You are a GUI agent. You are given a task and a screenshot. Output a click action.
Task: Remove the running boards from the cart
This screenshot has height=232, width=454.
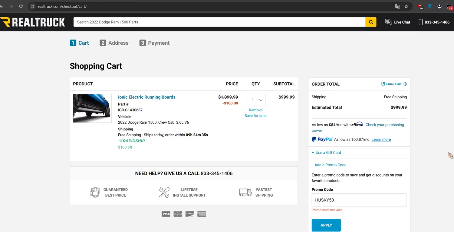(x=256, y=110)
